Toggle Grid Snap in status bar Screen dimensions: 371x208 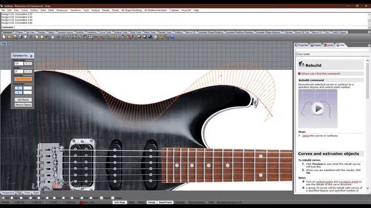[x=119, y=202]
